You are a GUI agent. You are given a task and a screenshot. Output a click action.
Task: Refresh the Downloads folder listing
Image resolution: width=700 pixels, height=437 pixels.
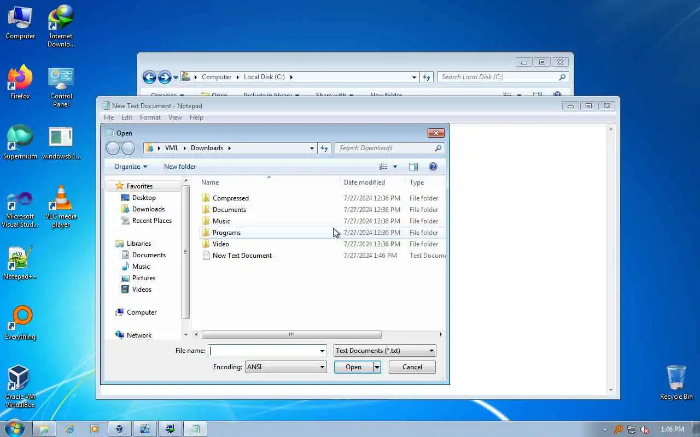(x=324, y=148)
